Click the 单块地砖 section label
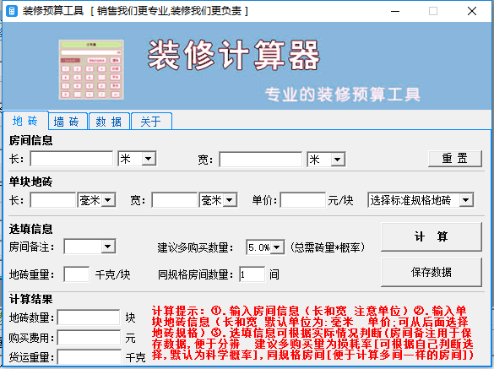The image size is (494, 369). pos(31,182)
